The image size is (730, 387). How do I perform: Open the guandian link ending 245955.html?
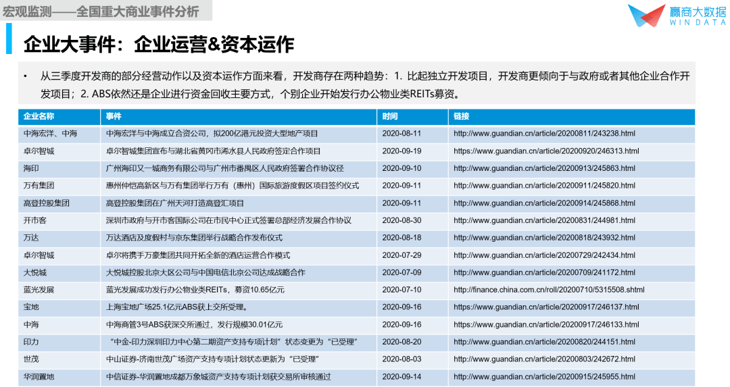pos(544,377)
